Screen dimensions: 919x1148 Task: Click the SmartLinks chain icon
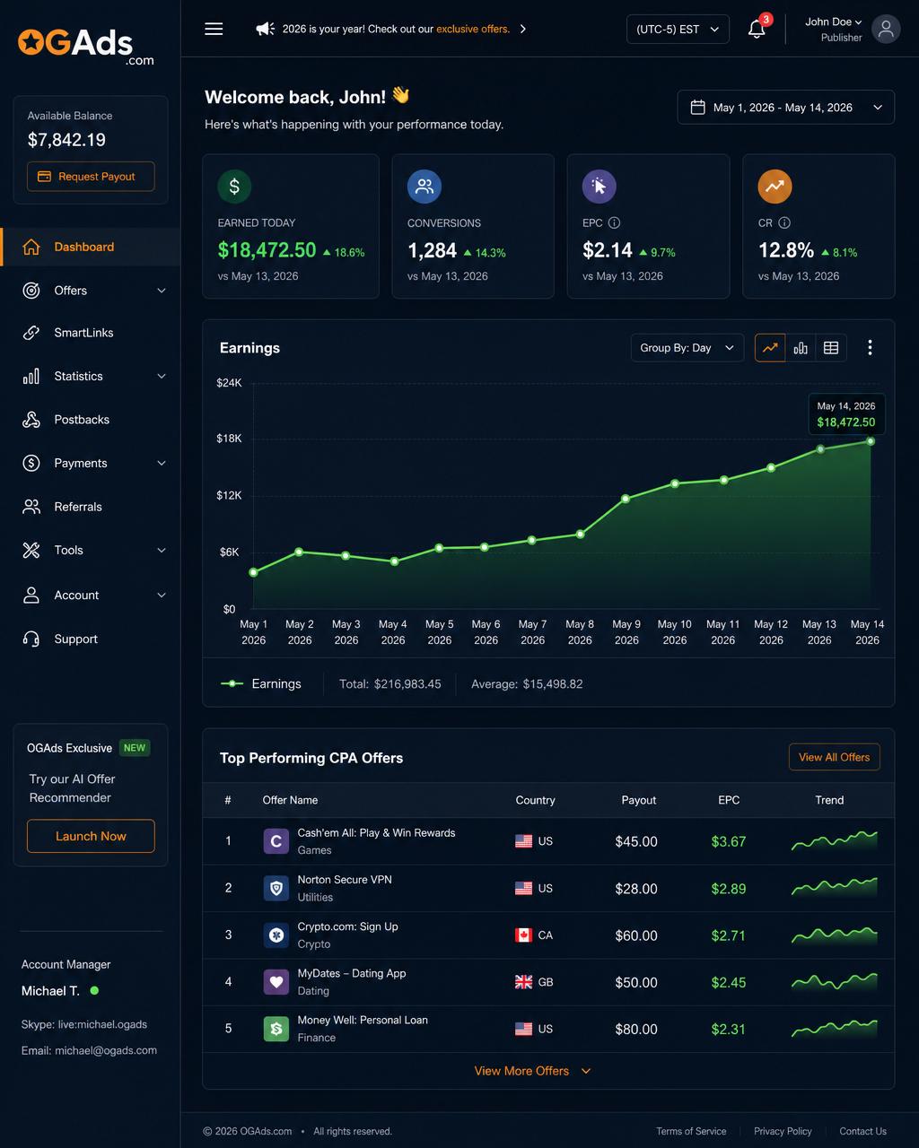coord(31,333)
